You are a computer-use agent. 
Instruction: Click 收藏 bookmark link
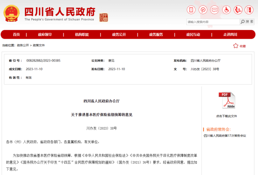(243, 46)
